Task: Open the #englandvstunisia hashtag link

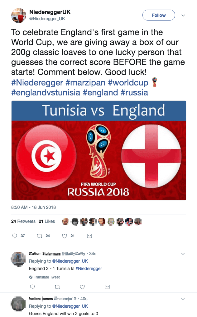Action: [x=42, y=93]
